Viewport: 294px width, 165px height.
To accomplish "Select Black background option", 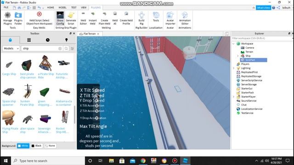I will (37, 146).
